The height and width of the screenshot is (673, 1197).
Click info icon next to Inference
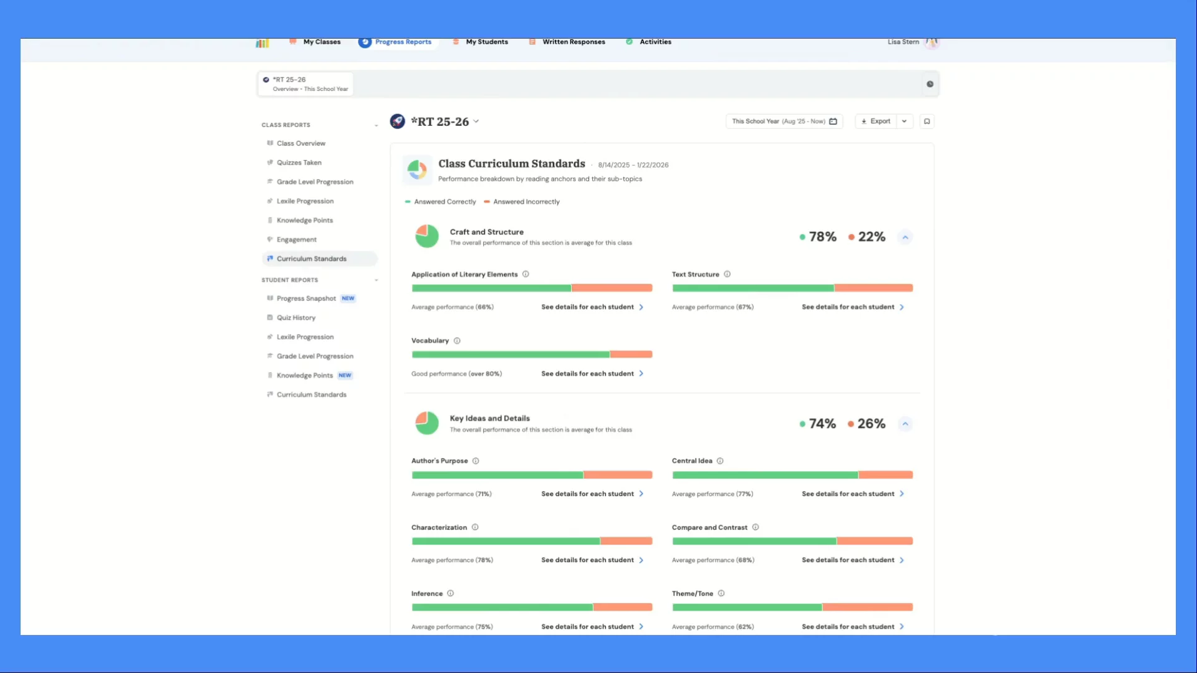click(450, 593)
